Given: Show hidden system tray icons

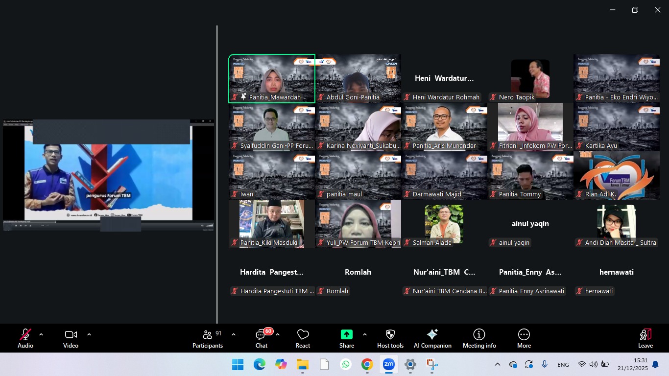Looking at the screenshot, I should coord(498,364).
